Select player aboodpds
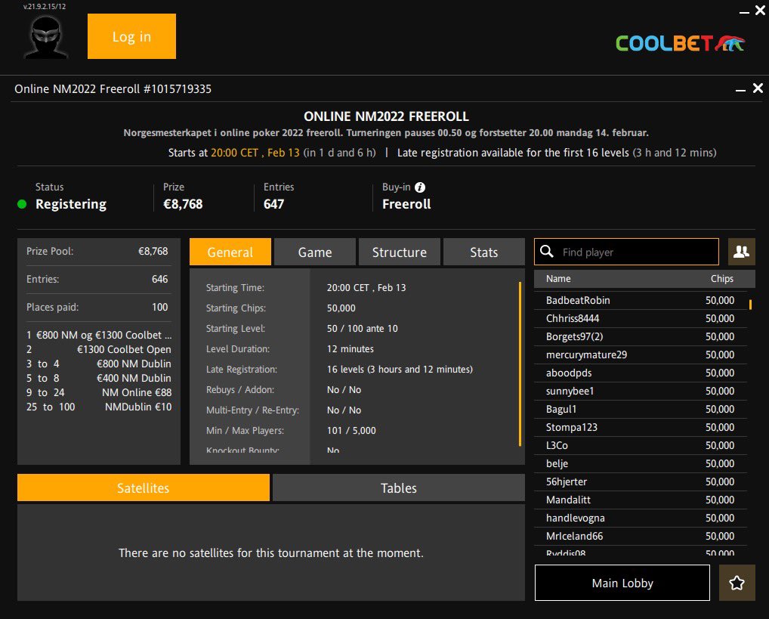This screenshot has width=769, height=619. (x=640, y=373)
